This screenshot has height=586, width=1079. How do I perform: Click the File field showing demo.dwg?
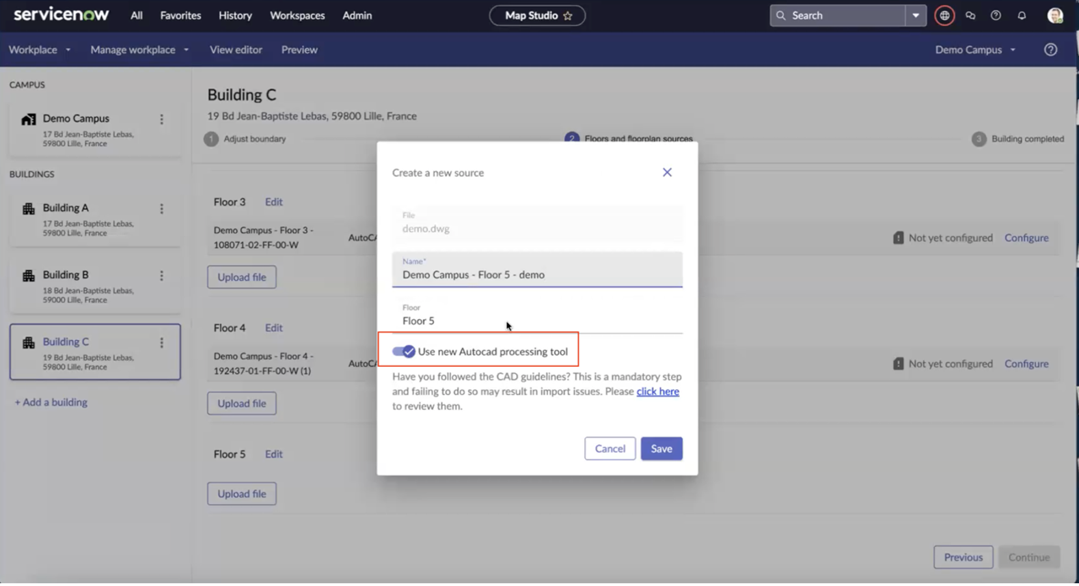537,223
